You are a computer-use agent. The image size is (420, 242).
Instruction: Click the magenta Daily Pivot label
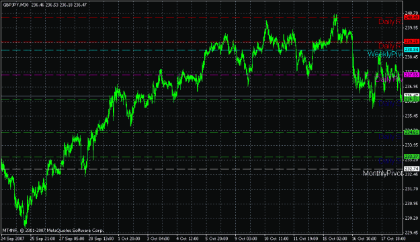[x=388, y=79]
